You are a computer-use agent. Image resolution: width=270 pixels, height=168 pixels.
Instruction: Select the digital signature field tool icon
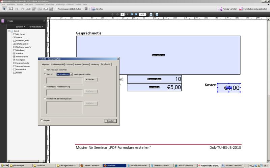[x=46, y=9]
